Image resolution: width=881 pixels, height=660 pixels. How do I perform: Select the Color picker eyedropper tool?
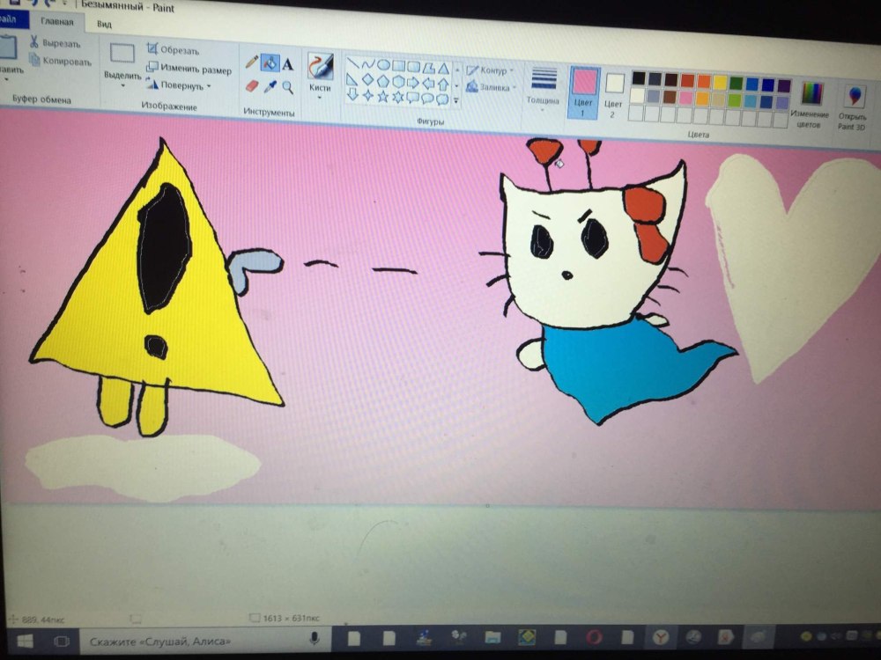click(x=270, y=87)
